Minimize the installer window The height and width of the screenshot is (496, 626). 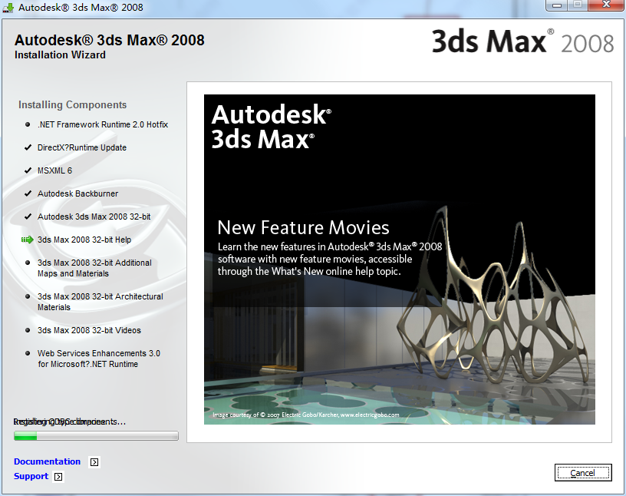tap(557, 5)
